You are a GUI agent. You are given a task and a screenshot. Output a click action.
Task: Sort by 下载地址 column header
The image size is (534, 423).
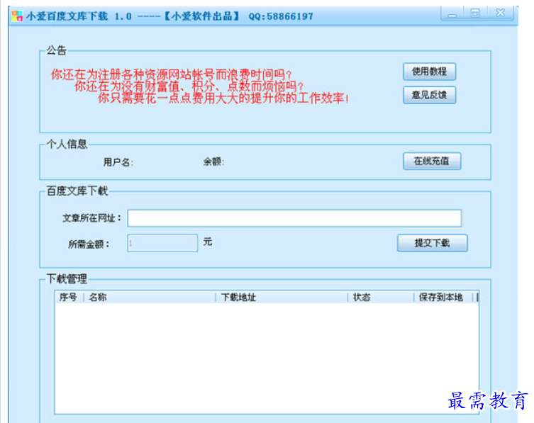pyautogui.click(x=282, y=297)
